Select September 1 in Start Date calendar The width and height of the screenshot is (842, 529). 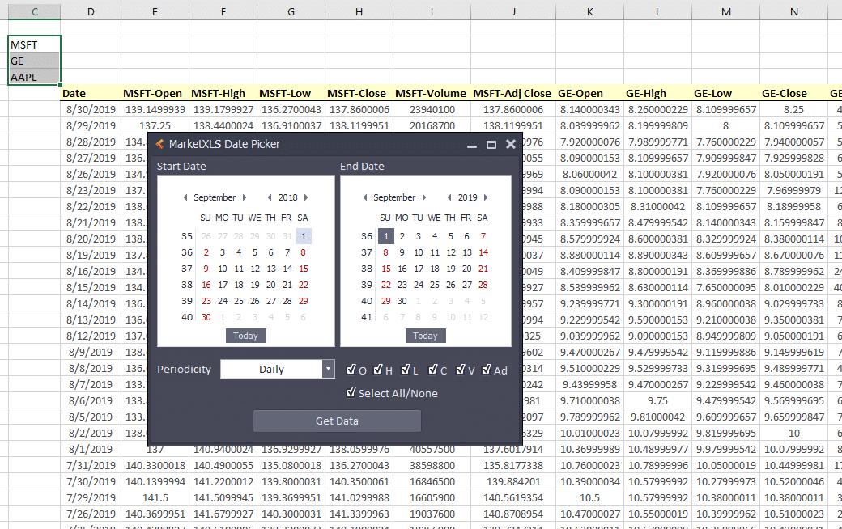(x=304, y=236)
